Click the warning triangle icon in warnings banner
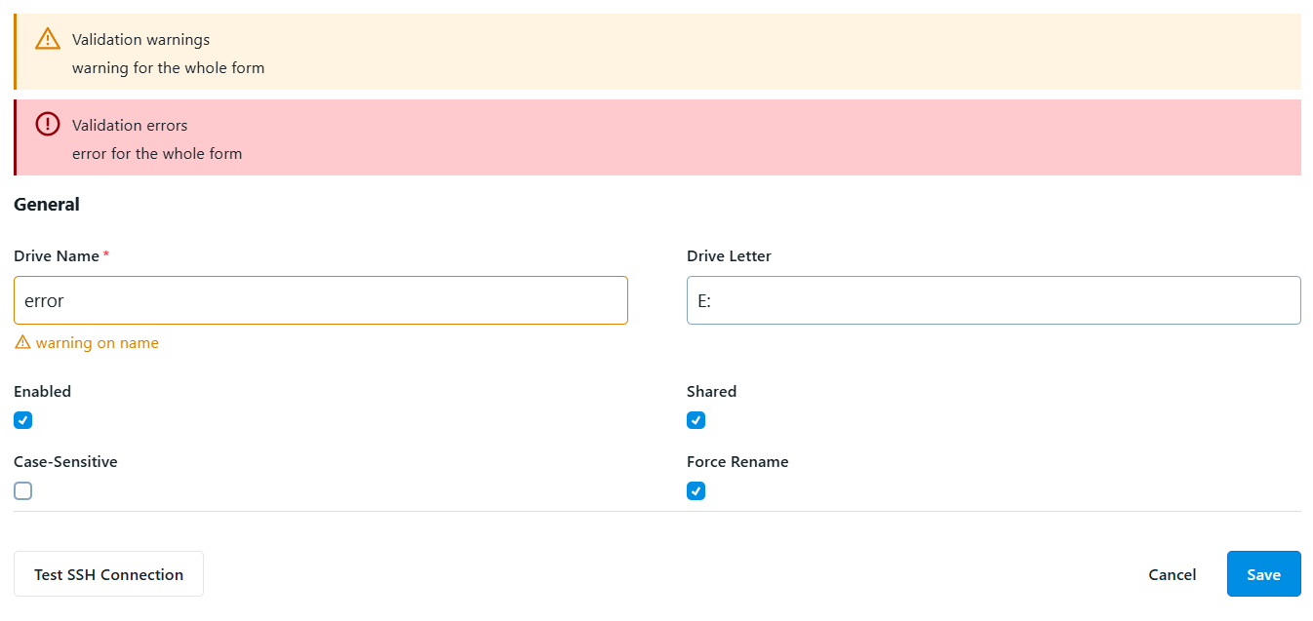 (x=47, y=39)
